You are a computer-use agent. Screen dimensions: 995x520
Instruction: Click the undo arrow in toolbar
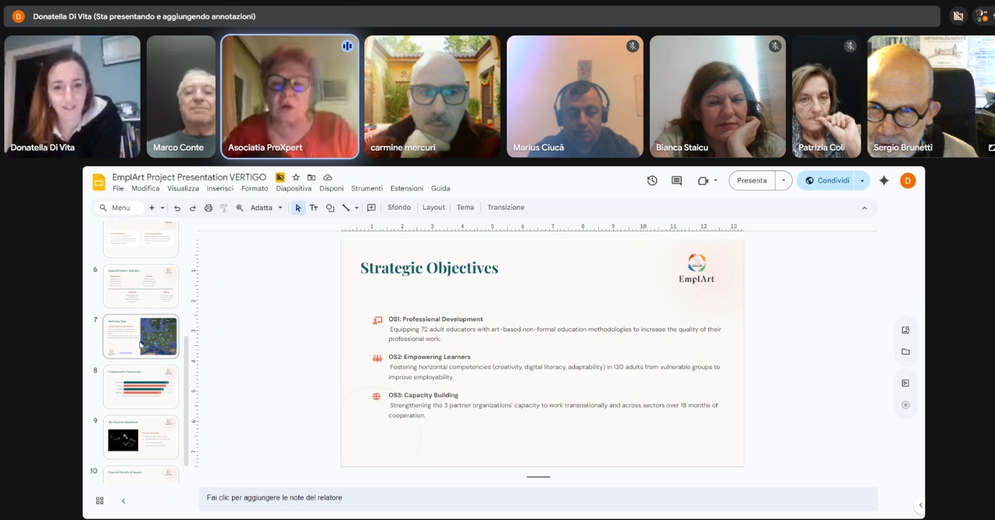tap(177, 208)
